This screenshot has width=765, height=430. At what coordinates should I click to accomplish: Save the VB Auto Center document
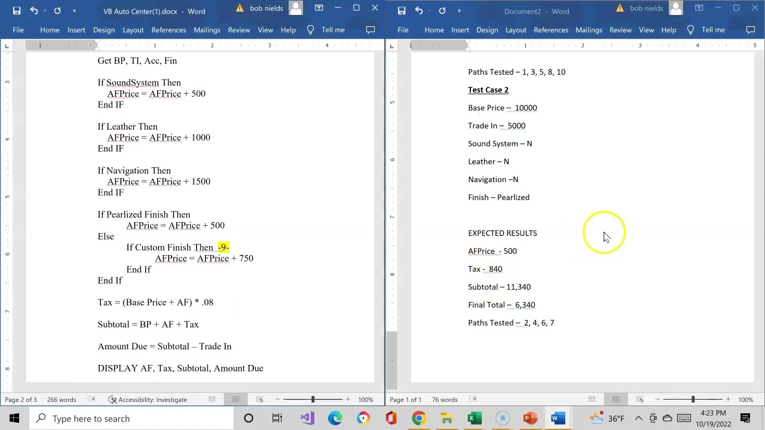17,11
